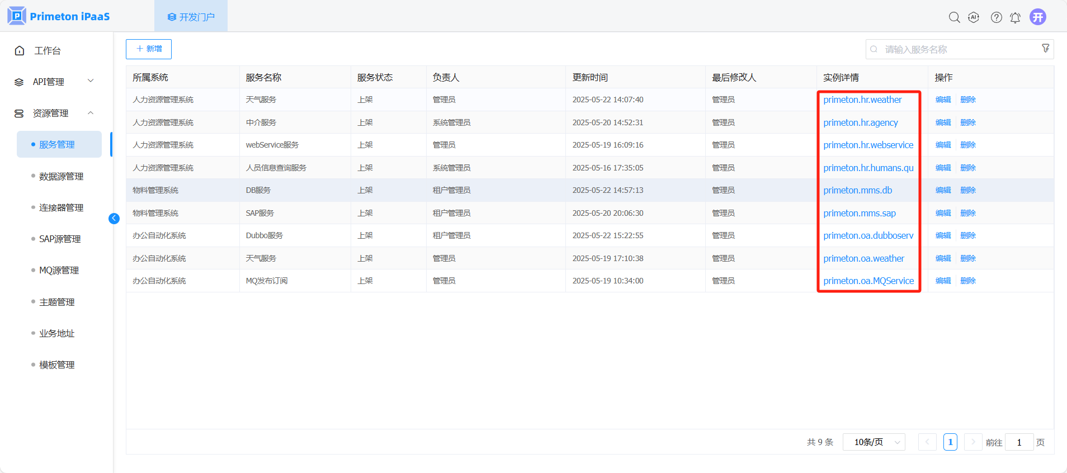The image size is (1067, 473).
Task: Open the notifications bell
Action: click(1015, 17)
